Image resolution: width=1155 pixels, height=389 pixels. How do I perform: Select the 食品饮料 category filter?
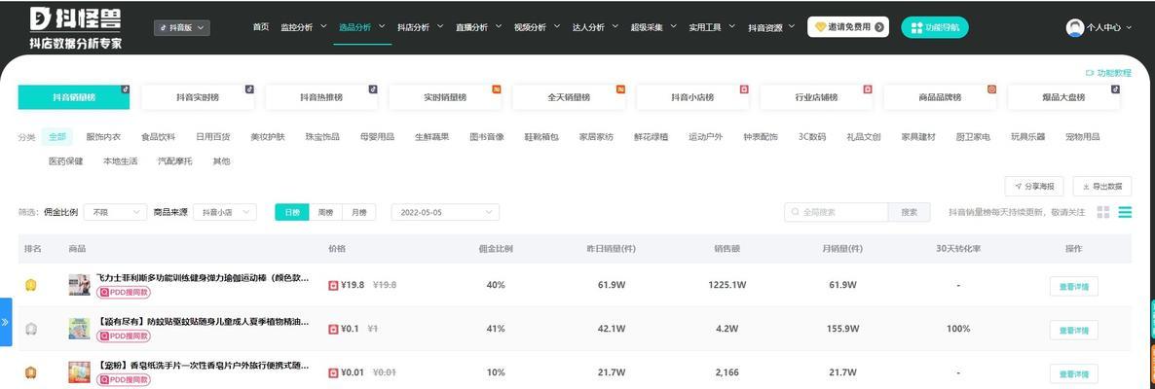tap(158, 137)
